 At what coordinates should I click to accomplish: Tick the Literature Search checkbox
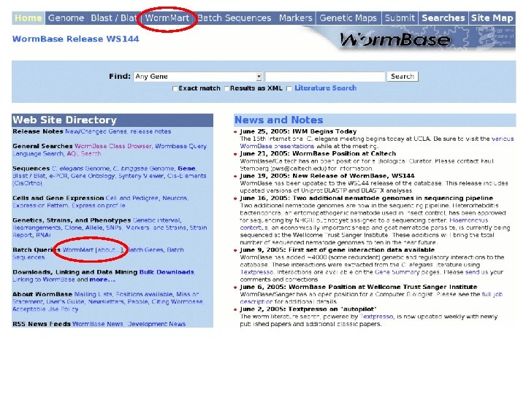pos(289,88)
